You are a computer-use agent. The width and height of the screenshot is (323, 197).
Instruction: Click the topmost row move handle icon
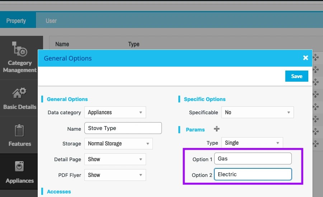[316, 57]
